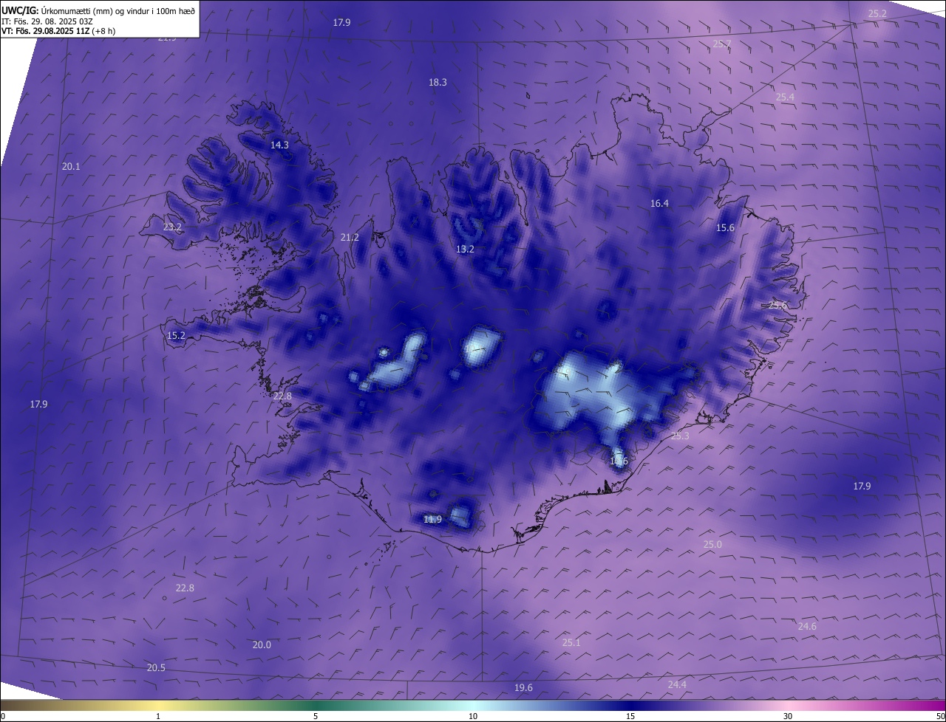
Task: Pick the colour scale tick labelled 10
Action: click(473, 716)
